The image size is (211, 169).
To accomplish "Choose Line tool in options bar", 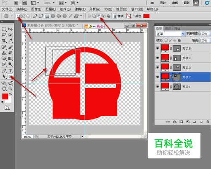I will tap(70, 16).
